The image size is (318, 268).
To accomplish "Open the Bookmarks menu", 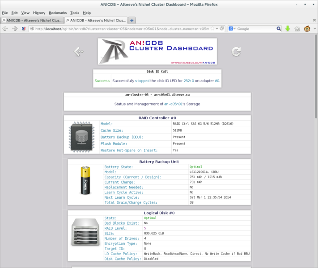I will (x=57, y=13).
